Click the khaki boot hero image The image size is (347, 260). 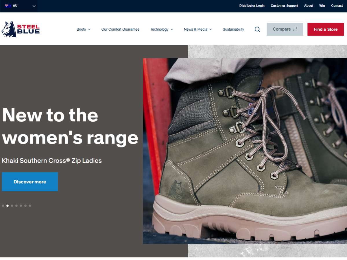pyautogui.click(x=245, y=151)
